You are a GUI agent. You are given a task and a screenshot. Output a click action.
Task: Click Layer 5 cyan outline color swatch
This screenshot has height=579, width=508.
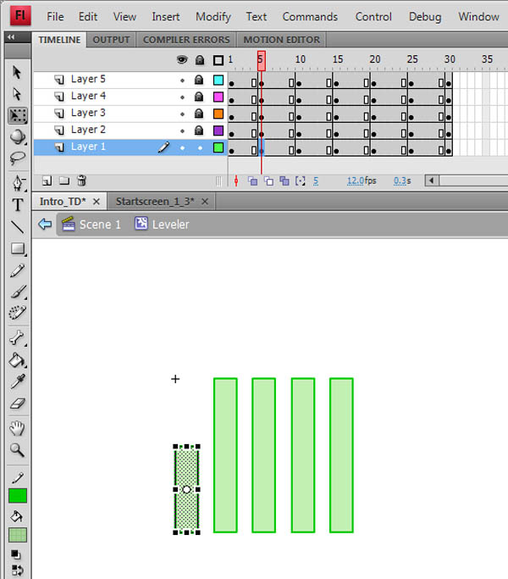pyautogui.click(x=218, y=81)
